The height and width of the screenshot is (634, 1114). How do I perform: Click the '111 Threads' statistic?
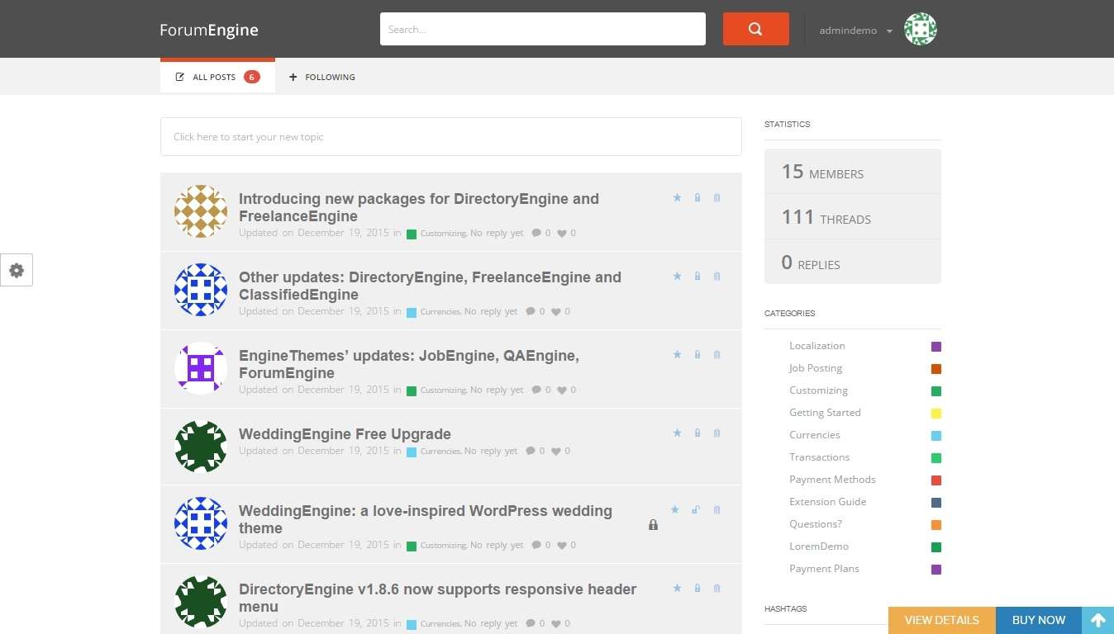(852, 217)
